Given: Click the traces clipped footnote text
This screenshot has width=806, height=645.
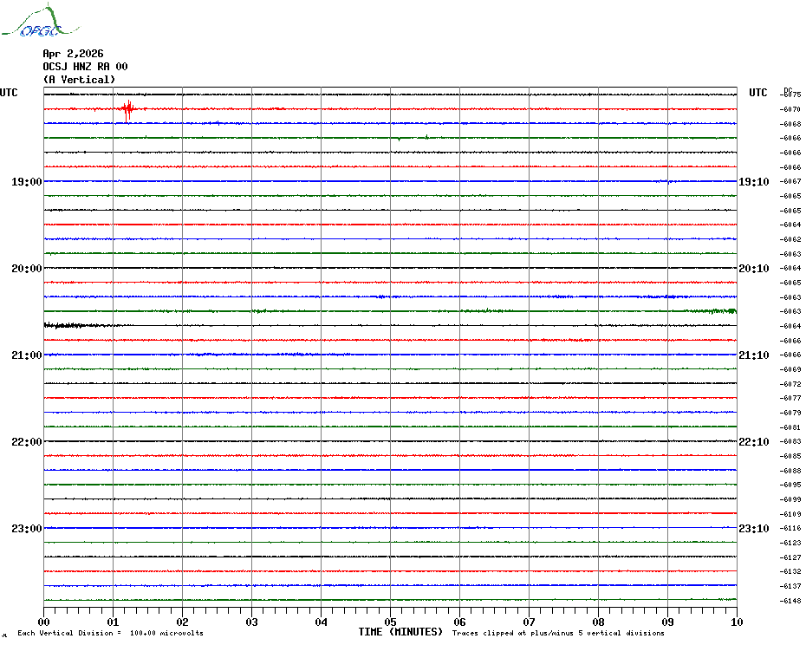Looking at the screenshot, I should 558,633.
